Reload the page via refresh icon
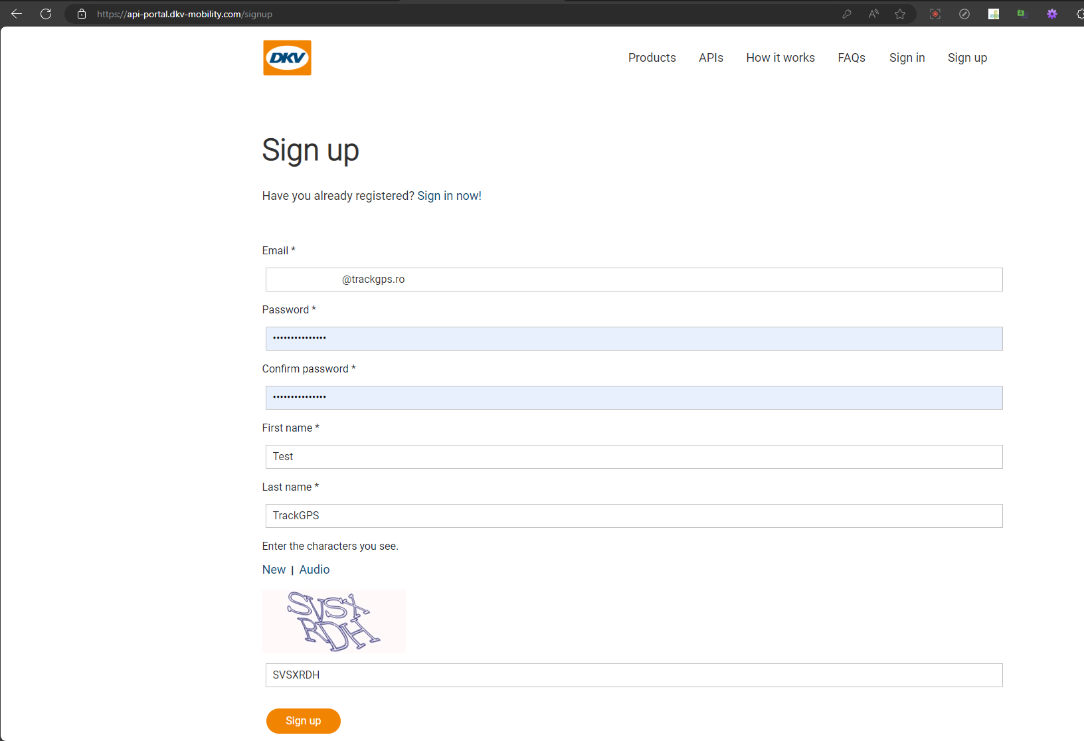Viewport: 1084px width, 741px height. [x=46, y=13]
